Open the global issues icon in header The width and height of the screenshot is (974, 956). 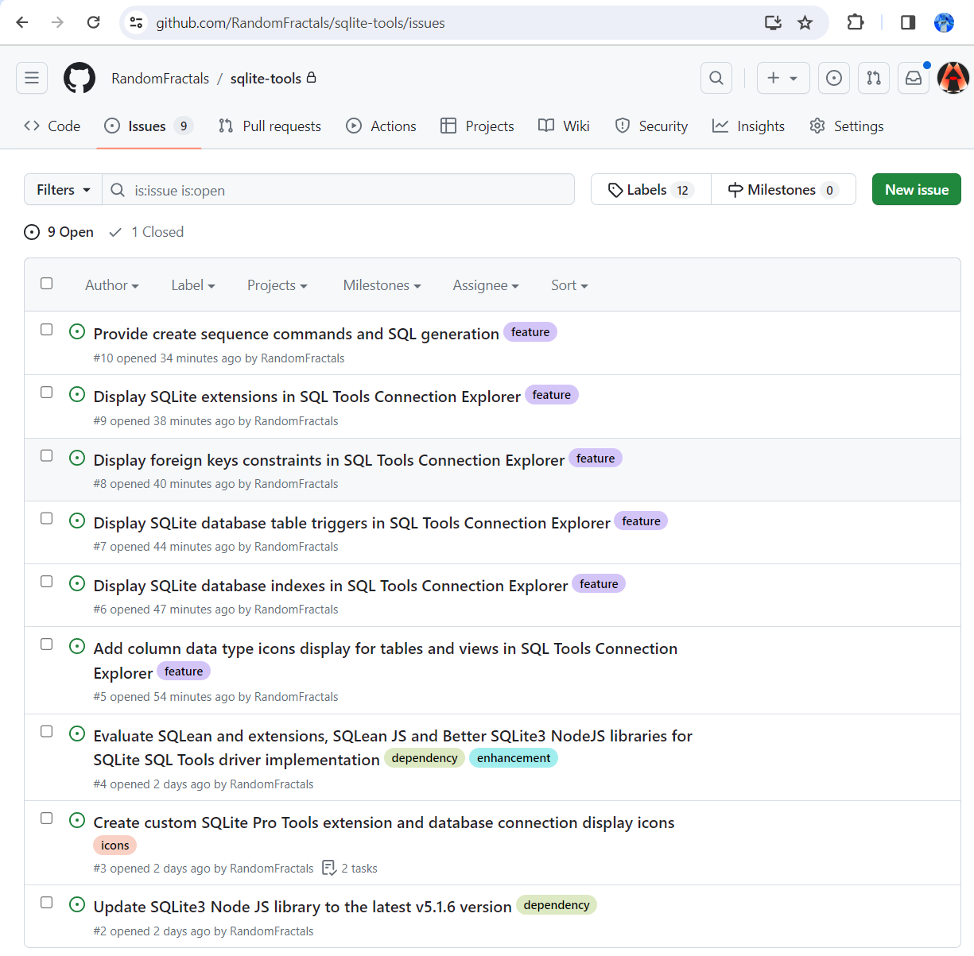point(834,78)
